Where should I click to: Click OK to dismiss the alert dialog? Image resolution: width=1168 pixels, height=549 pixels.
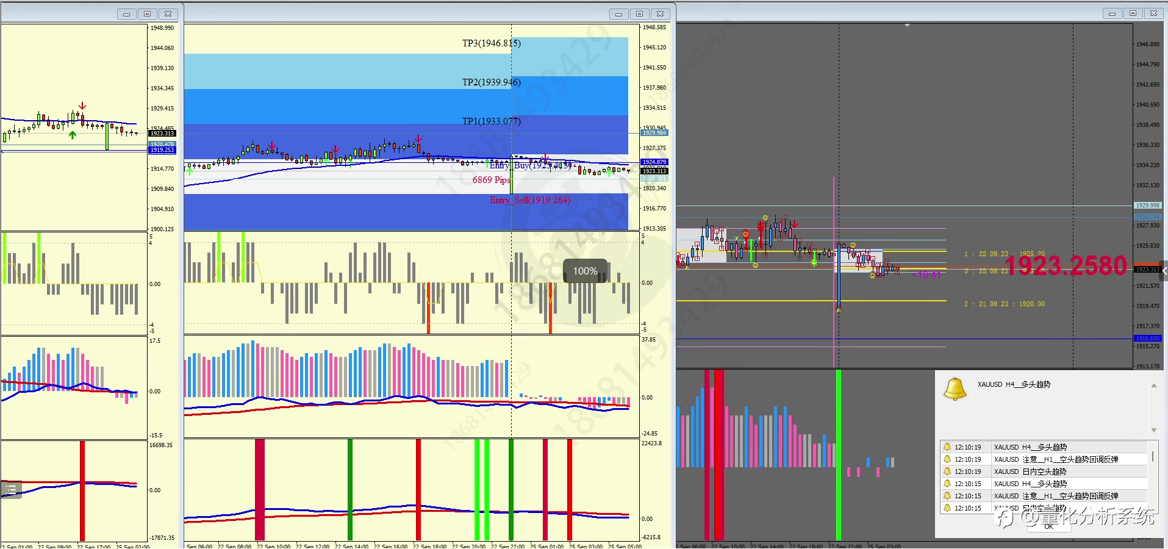click(x=1048, y=526)
